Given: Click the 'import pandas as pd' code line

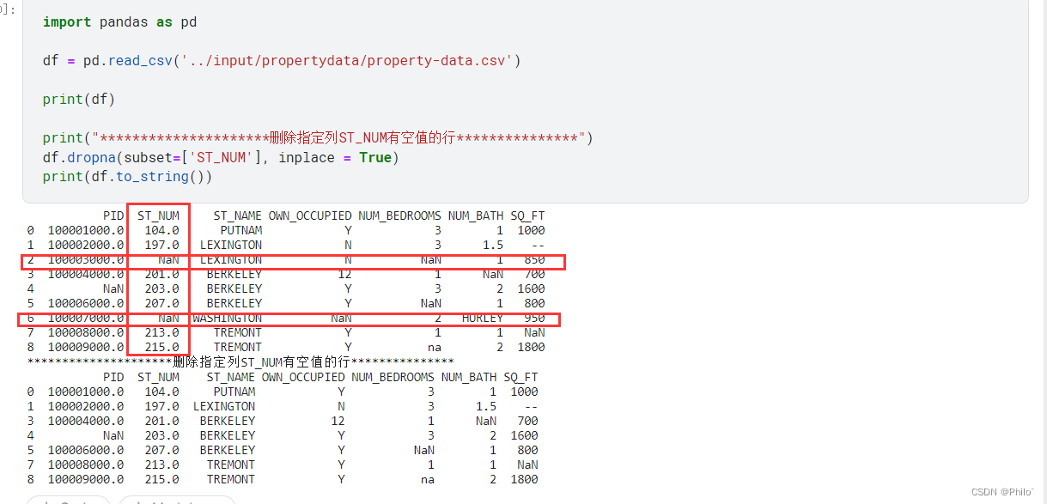Looking at the screenshot, I should point(119,21).
